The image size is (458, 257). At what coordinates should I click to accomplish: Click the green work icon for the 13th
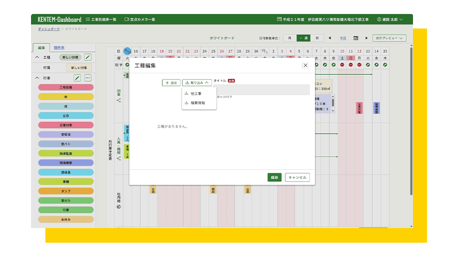click(x=367, y=65)
